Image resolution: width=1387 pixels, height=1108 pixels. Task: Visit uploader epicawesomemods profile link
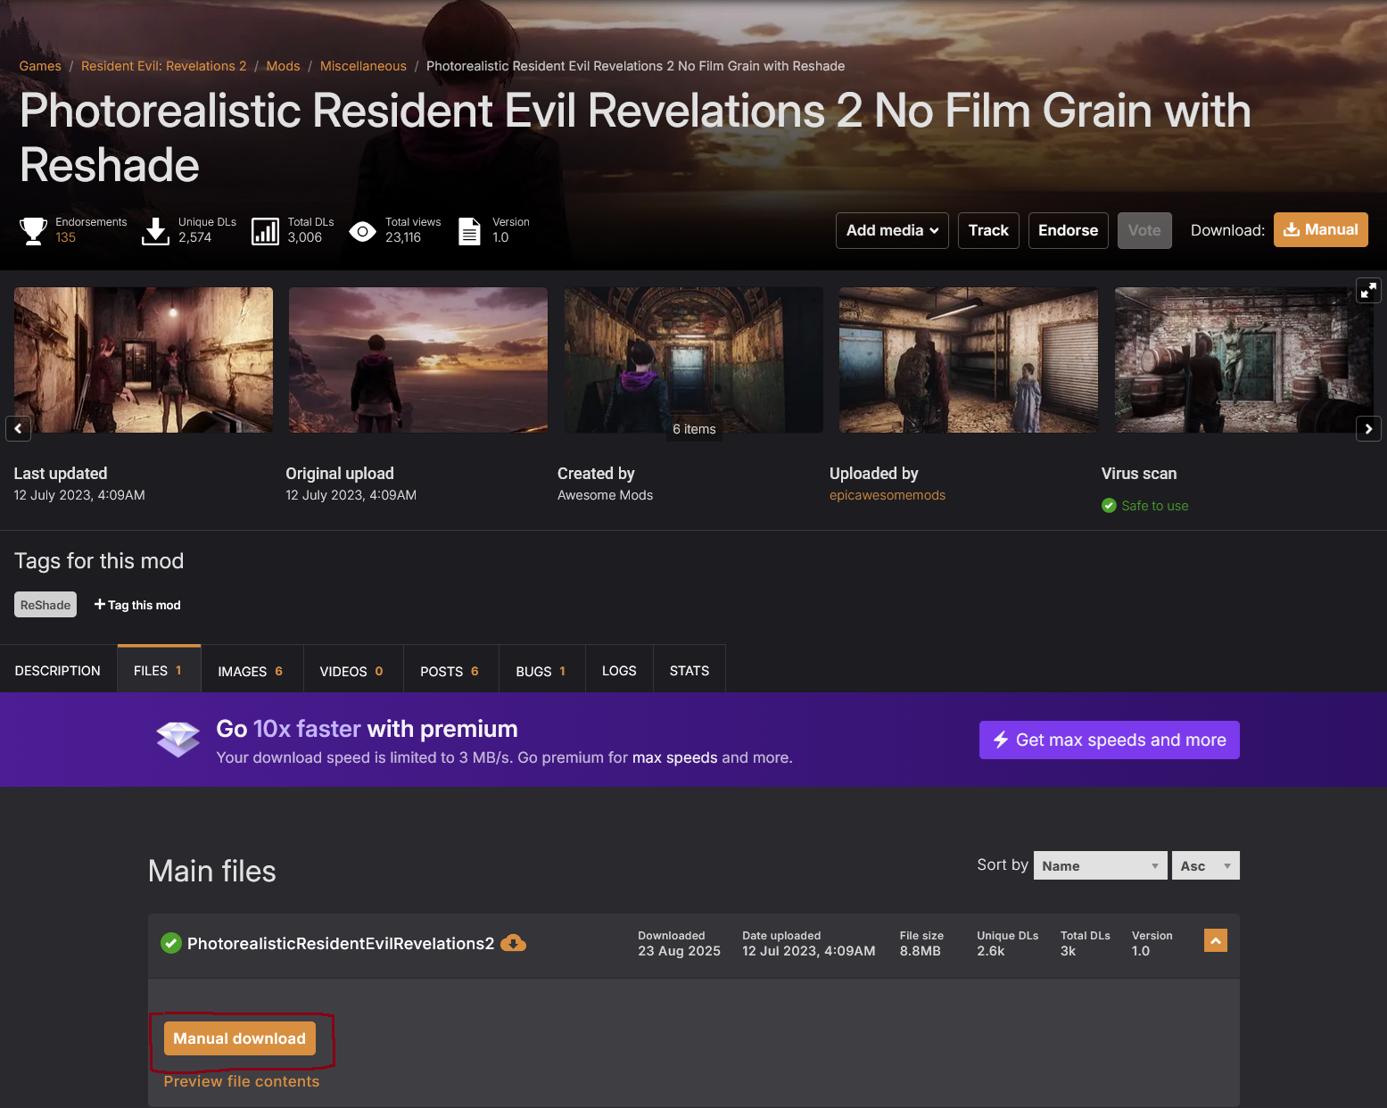point(888,495)
